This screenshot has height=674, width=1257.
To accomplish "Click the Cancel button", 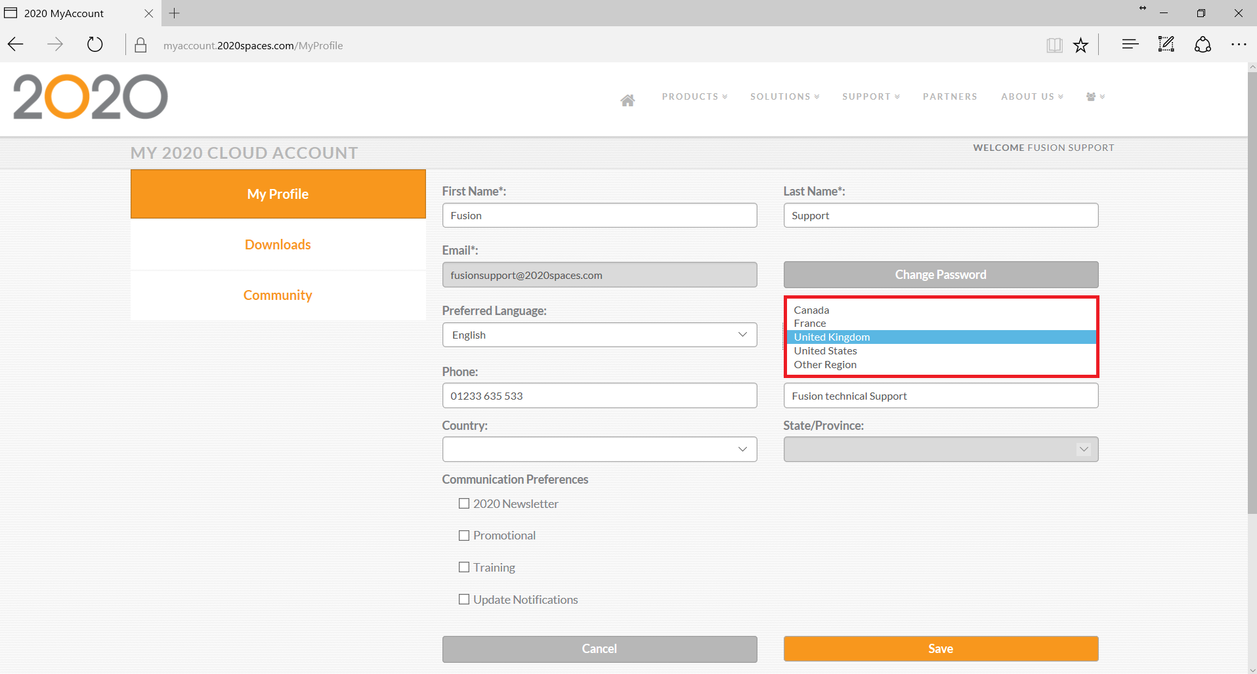I will click(x=599, y=648).
